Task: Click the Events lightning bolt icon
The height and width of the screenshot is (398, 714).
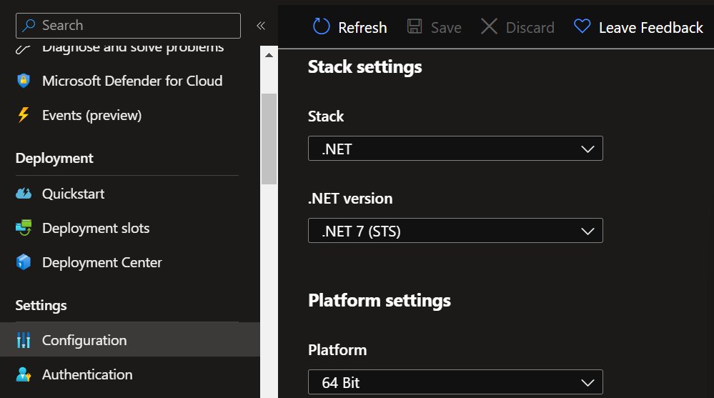Action: (23, 115)
